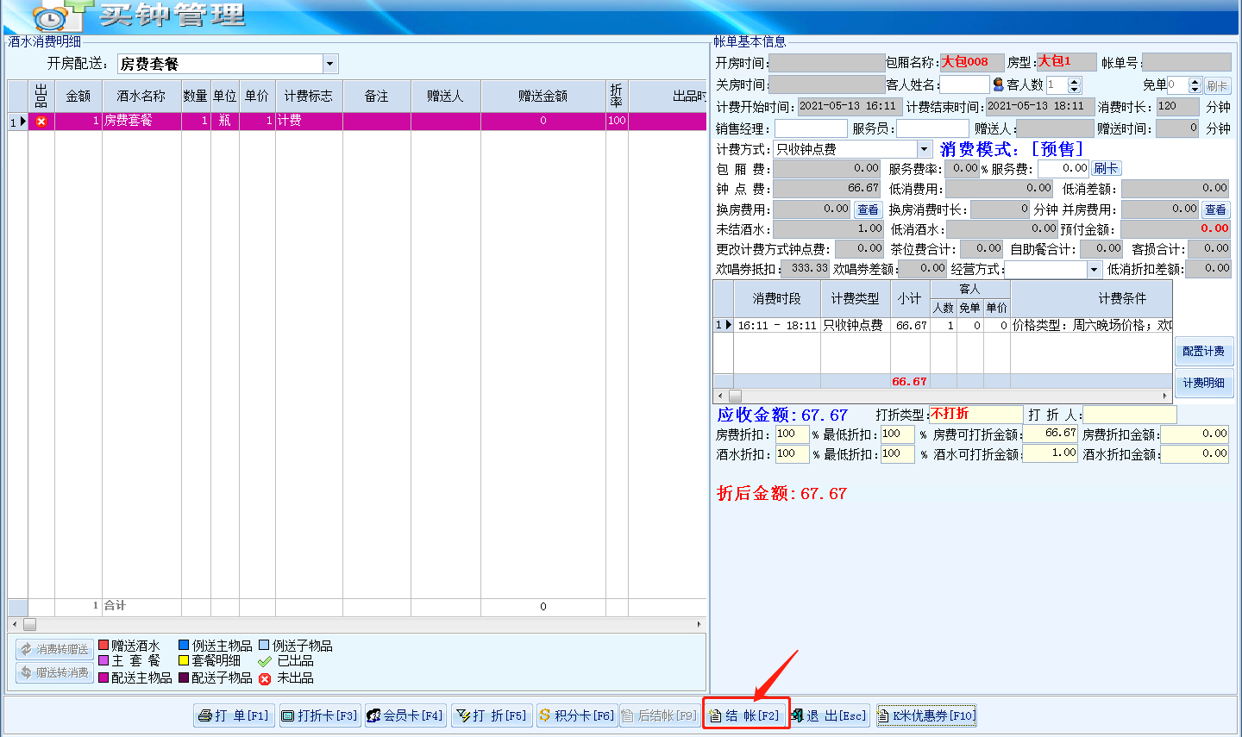Expand the 经营方式 dropdown
This screenshot has height=737, width=1242.
(x=1095, y=270)
